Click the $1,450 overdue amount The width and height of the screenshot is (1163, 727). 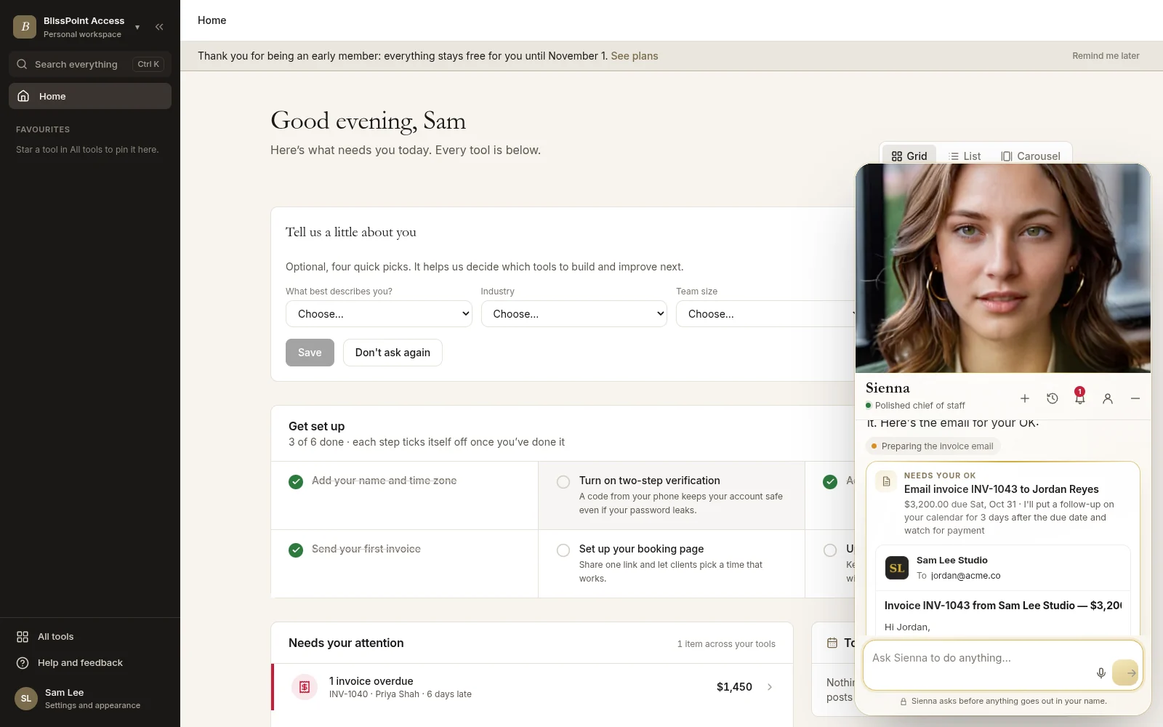pyautogui.click(x=734, y=687)
